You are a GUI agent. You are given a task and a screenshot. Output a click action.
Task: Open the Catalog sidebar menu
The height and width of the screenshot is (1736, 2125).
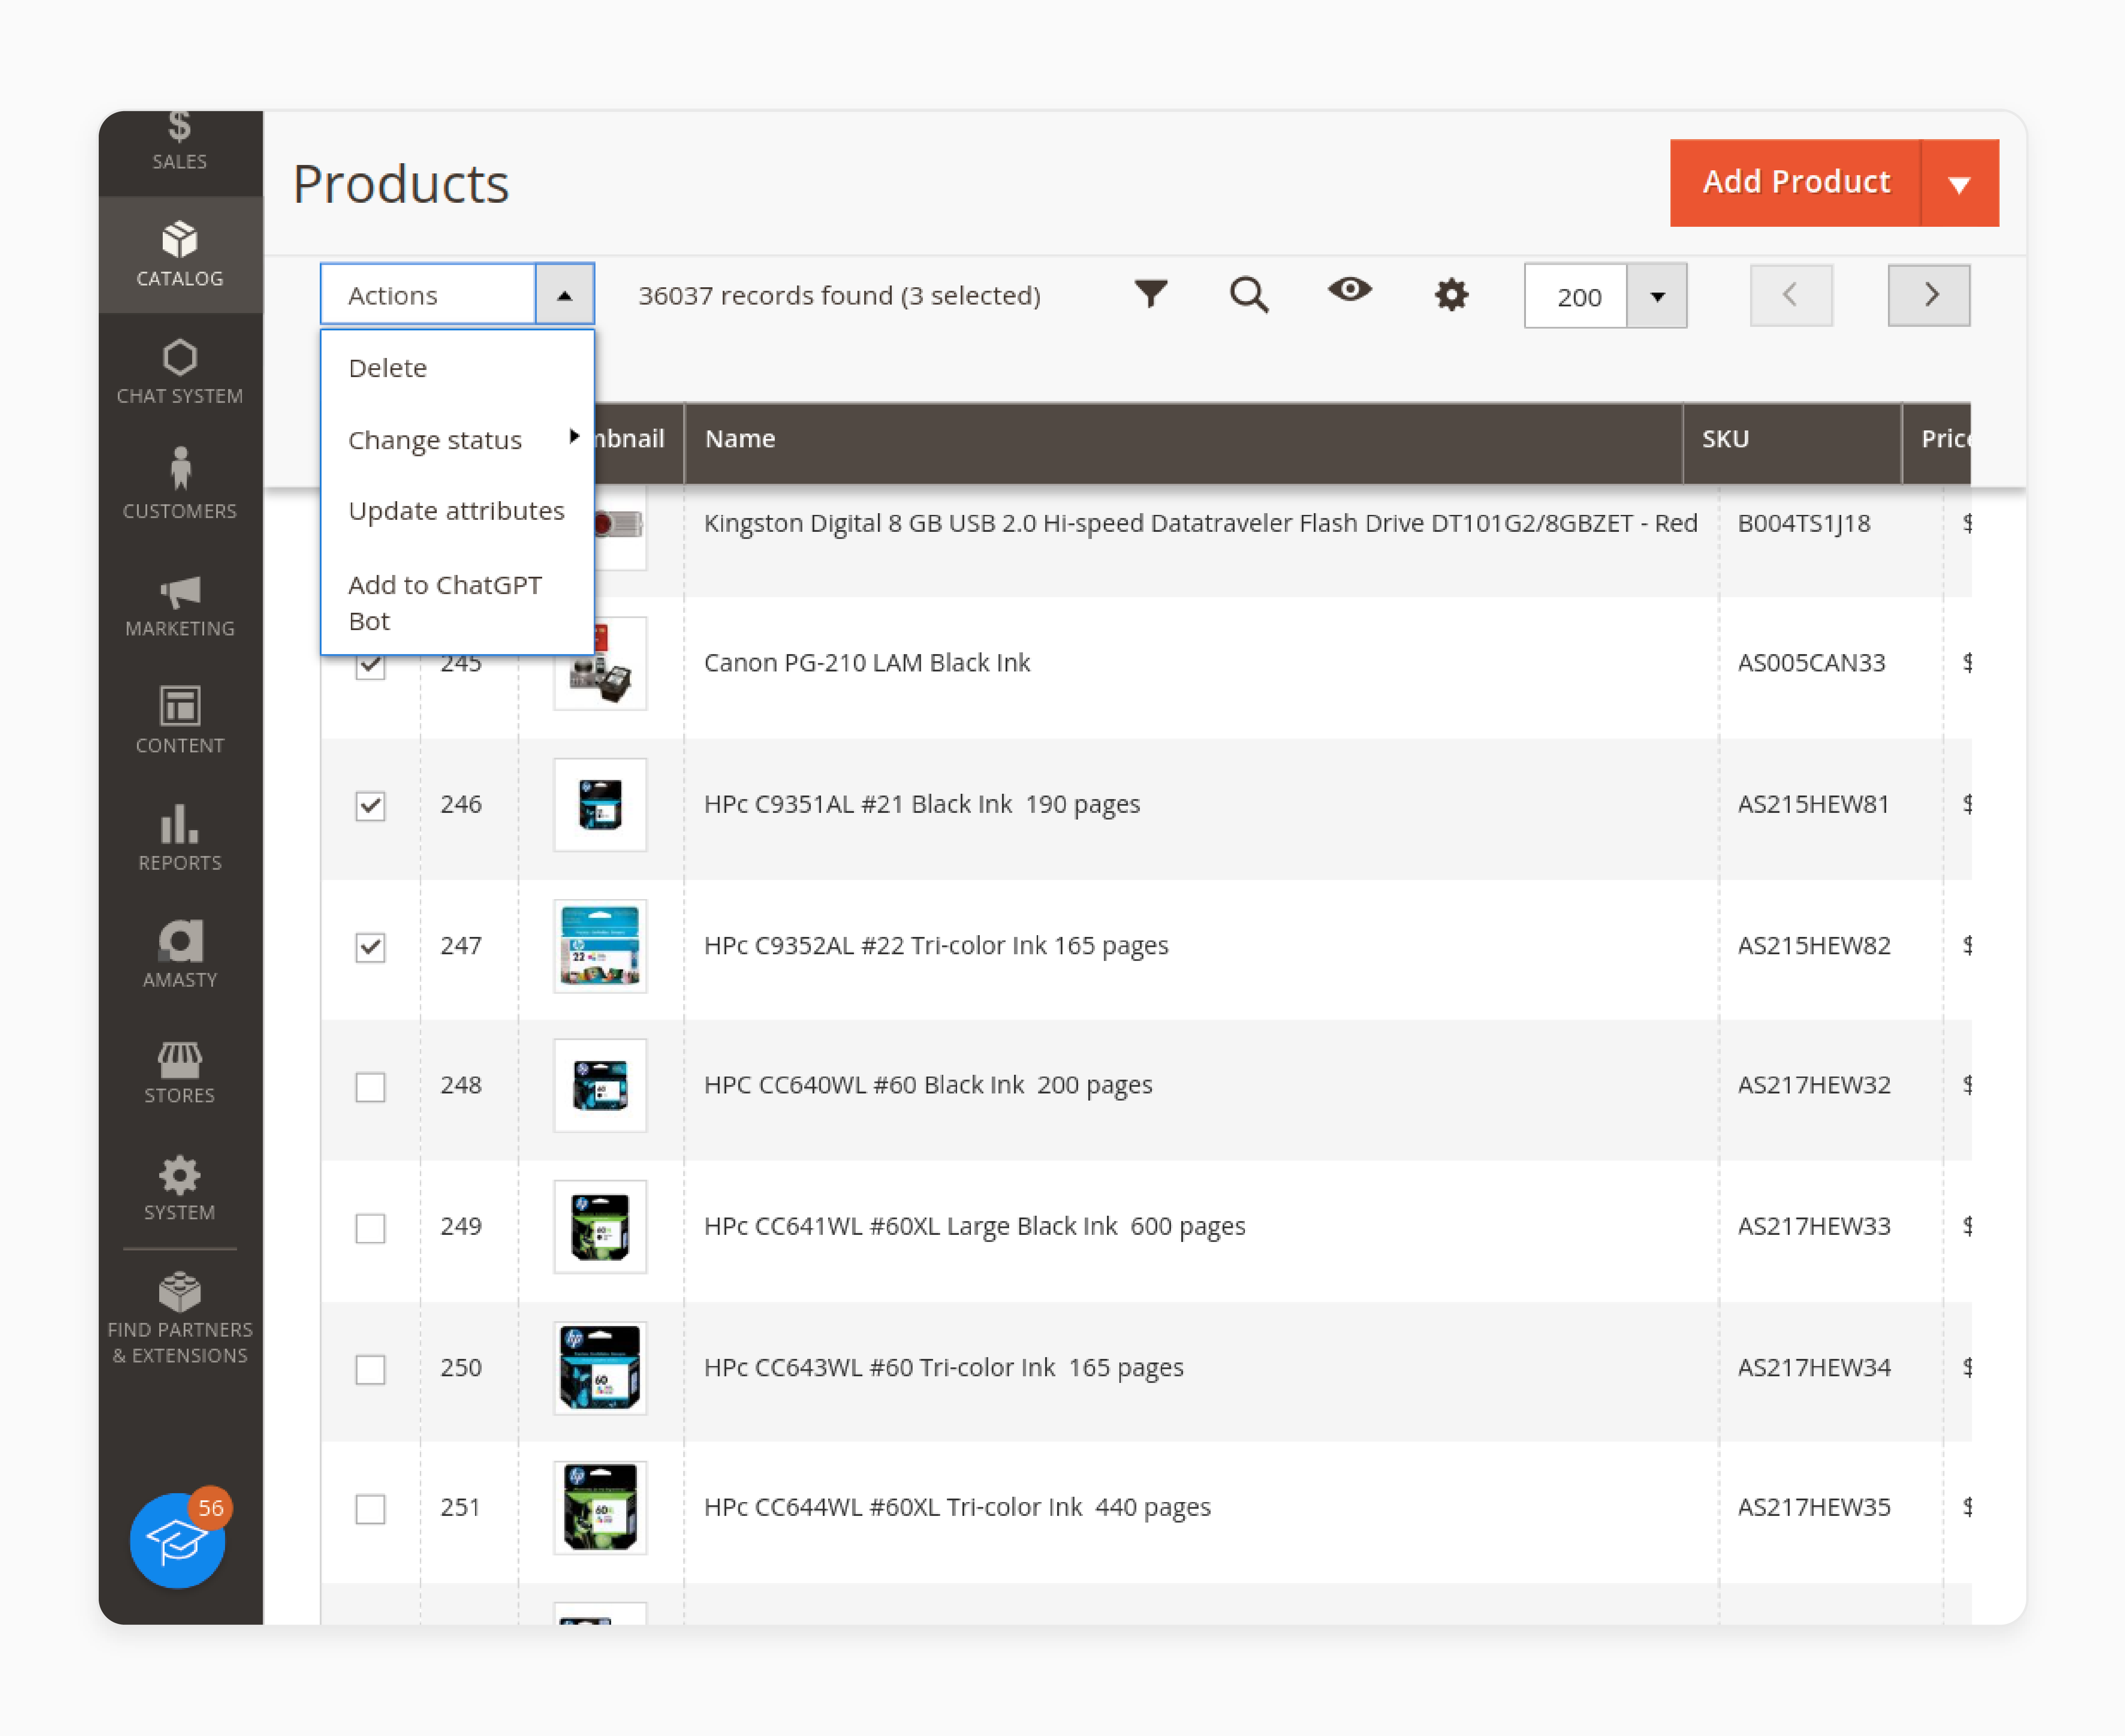point(180,255)
